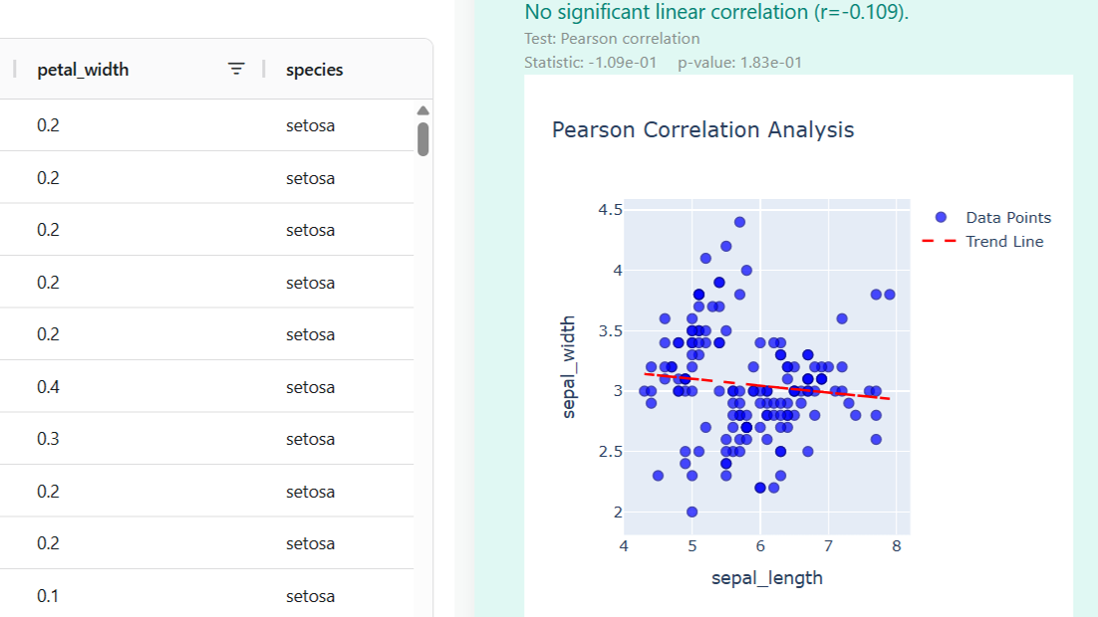Click the Pearson Correlation Analysis chart title
1098x617 pixels.
[702, 129]
